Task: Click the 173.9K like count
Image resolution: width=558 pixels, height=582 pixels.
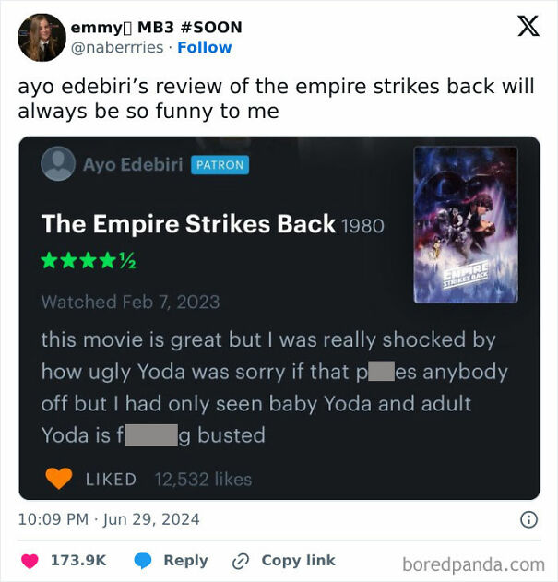Action: pos(78,560)
